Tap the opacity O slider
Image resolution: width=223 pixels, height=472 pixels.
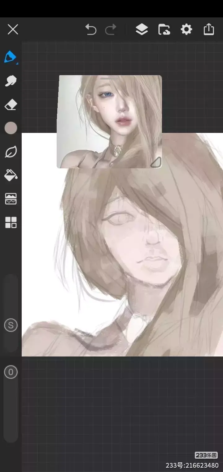pyautogui.click(x=11, y=372)
